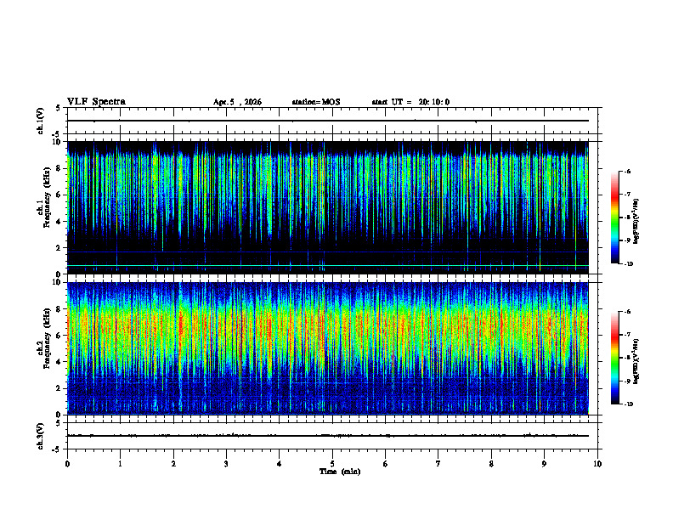Click the ch.1 voltage waveform trace
This screenshot has width=673, height=520.
(x=328, y=121)
